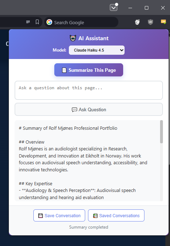Open the downloads tray icon in title bar
170x246 pixels.
[114, 7]
